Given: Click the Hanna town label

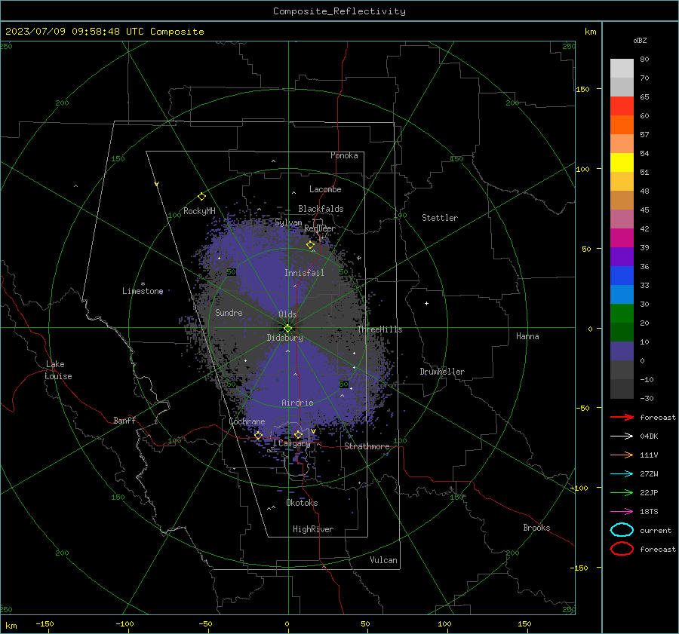Looking at the screenshot, I should pos(527,336).
